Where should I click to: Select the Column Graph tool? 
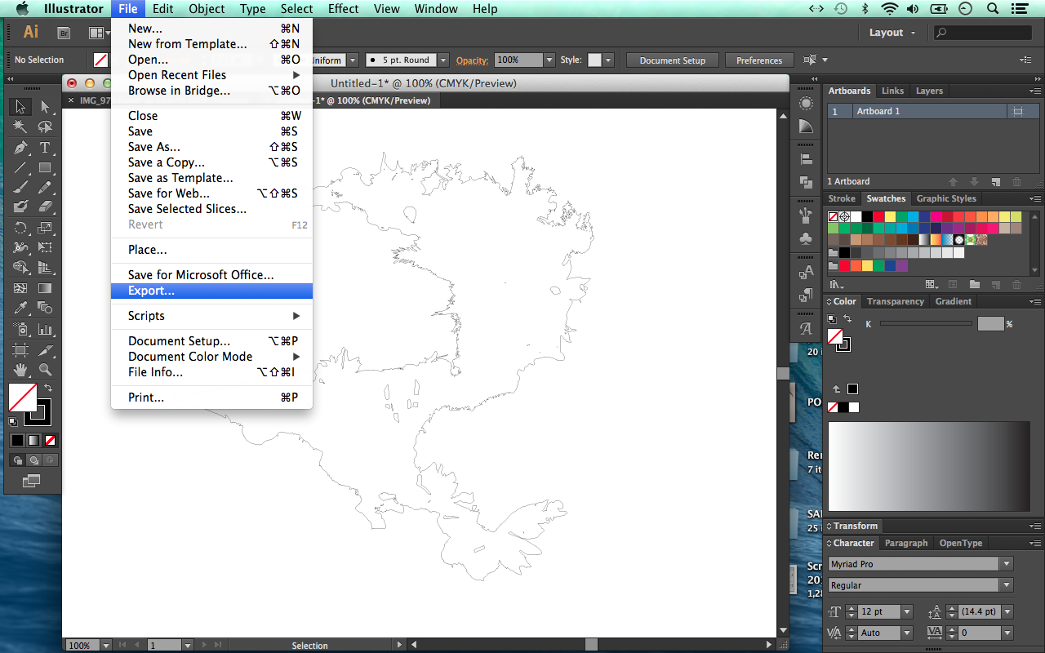point(45,329)
